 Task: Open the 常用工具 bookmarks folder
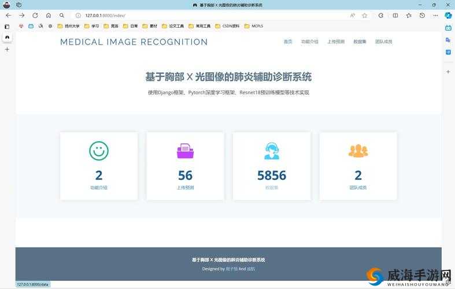pos(199,26)
